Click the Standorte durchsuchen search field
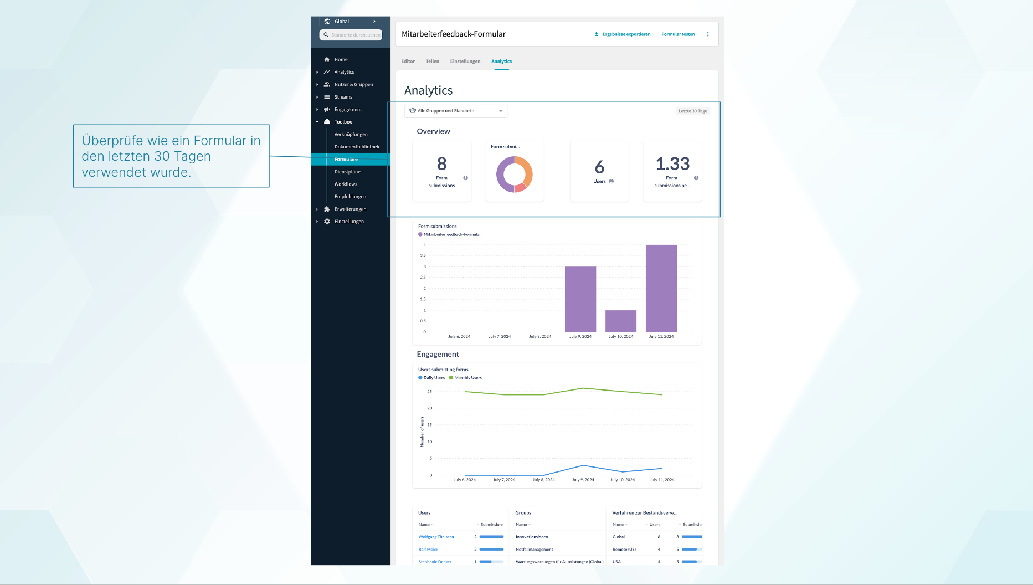 pos(354,35)
